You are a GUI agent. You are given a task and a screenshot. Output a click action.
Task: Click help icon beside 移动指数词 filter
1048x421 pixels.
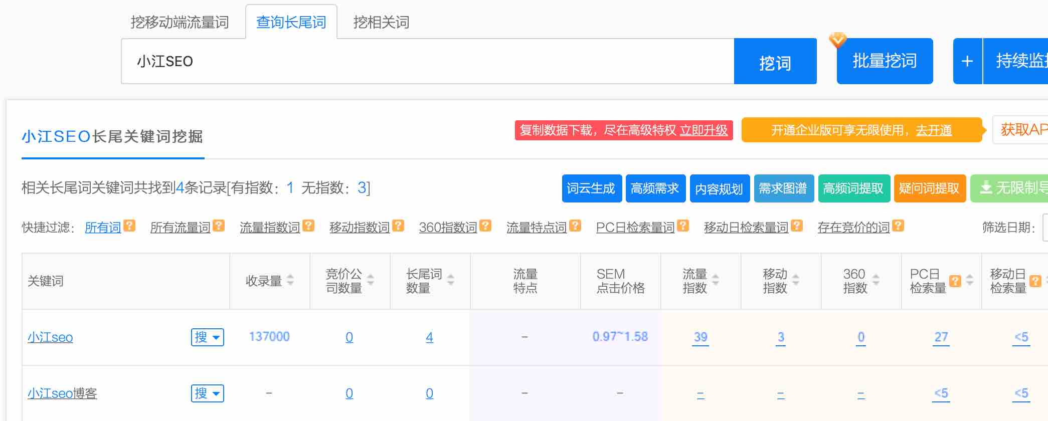(x=398, y=226)
